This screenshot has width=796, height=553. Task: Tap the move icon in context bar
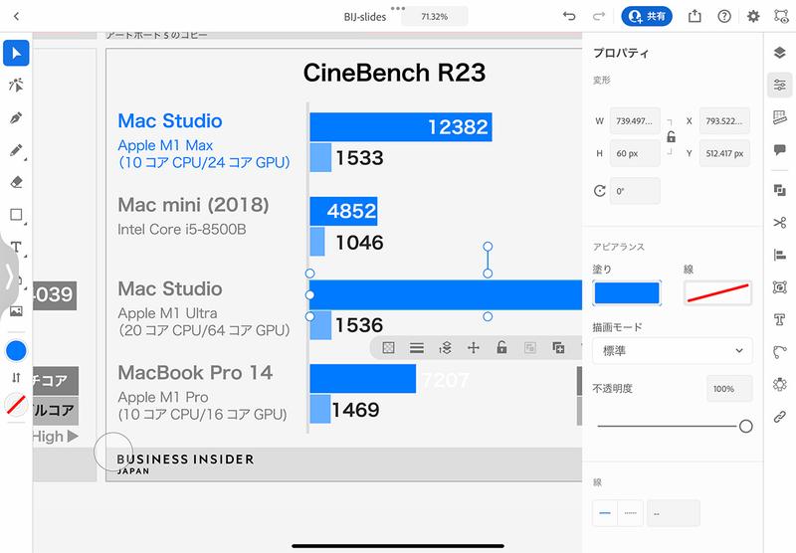[474, 347]
